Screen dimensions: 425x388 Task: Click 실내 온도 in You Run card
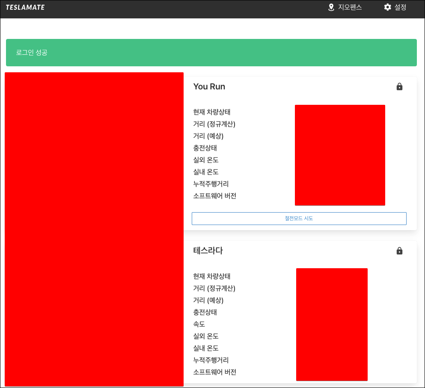coord(206,172)
